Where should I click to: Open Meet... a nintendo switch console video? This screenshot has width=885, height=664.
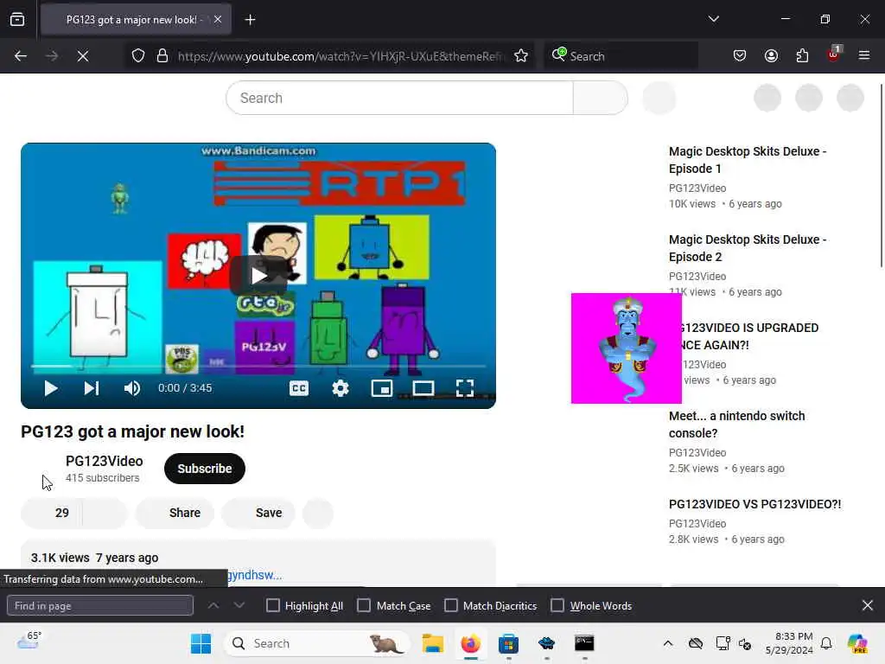pos(736,424)
